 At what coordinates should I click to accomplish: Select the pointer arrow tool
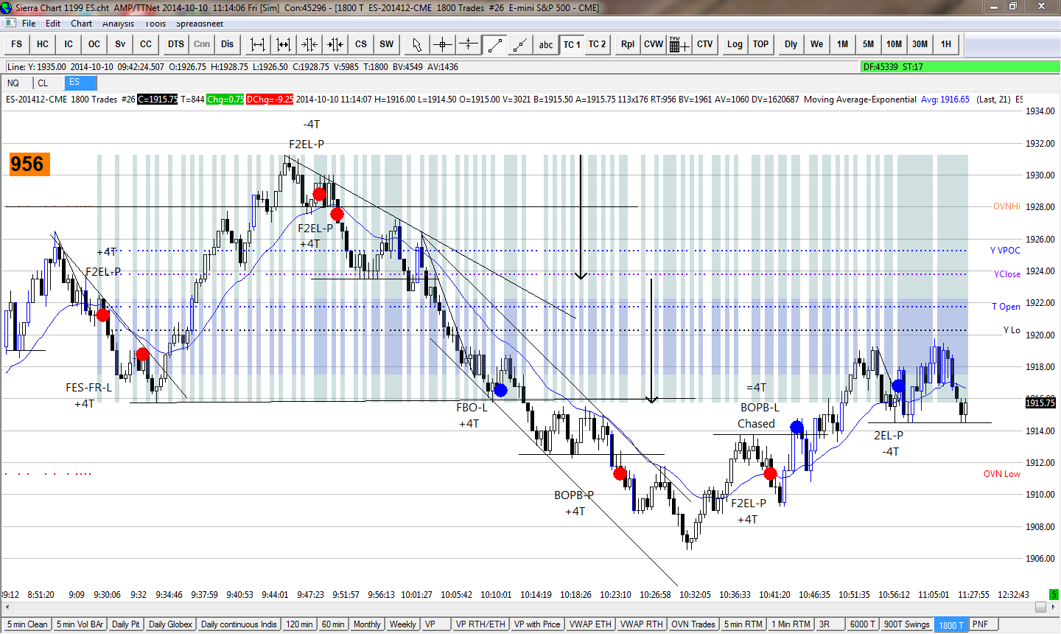pyautogui.click(x=417, y=44)
